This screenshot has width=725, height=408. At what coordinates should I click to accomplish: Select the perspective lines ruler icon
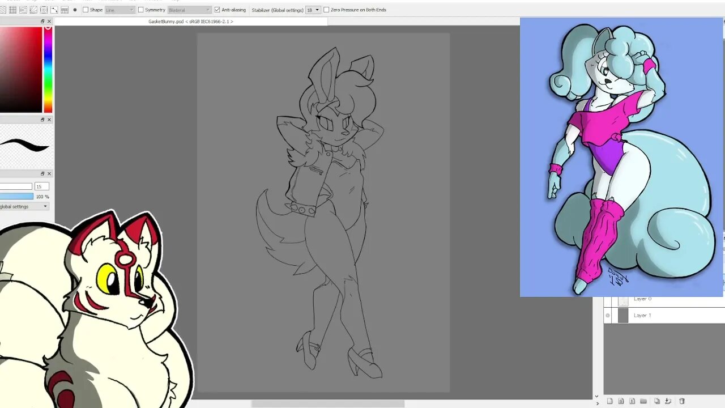[x=23, y=10]
